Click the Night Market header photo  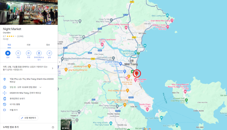coord(29,12)
